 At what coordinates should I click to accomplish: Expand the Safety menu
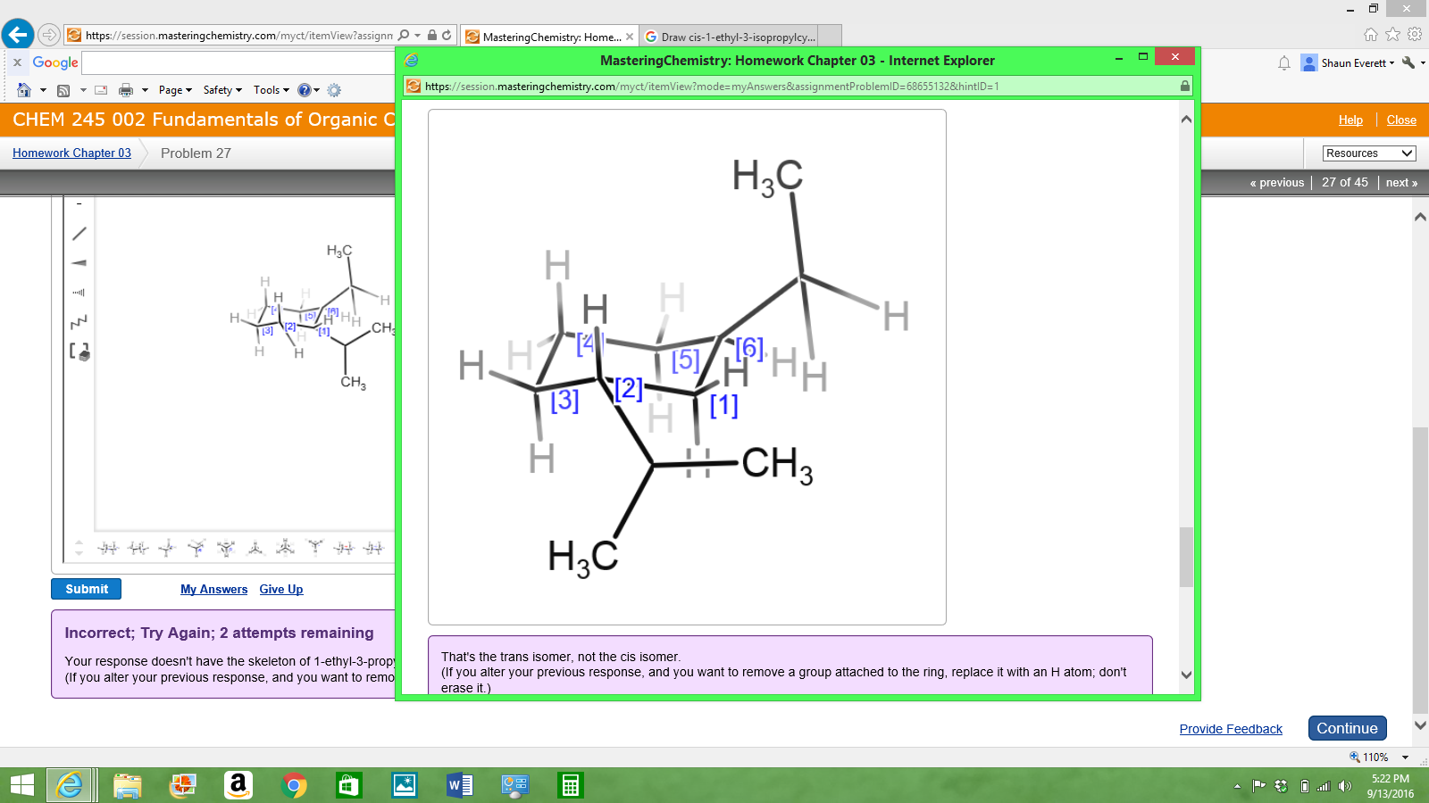(x=222, y=90)
